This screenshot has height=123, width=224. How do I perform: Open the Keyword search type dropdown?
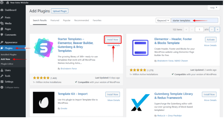point(163,20)
